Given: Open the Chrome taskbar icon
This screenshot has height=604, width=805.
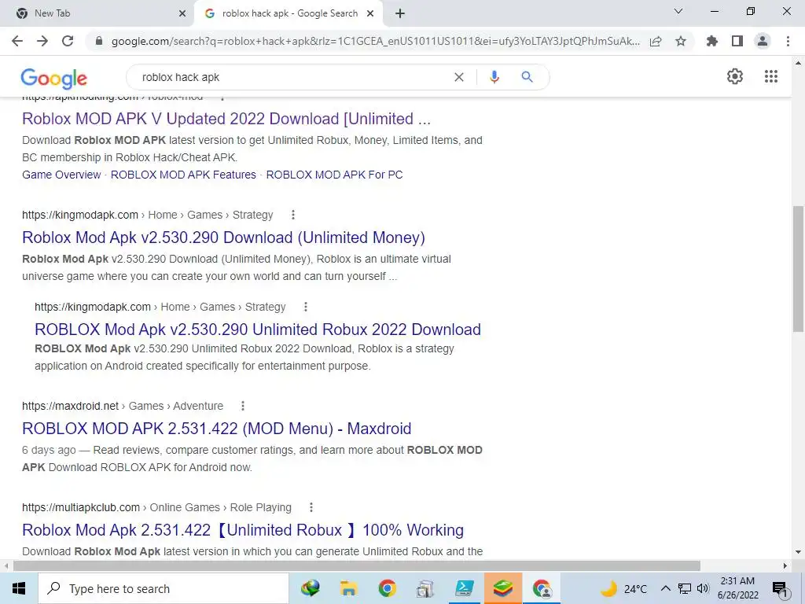Looking at the screenshot, I should [387, 588].
